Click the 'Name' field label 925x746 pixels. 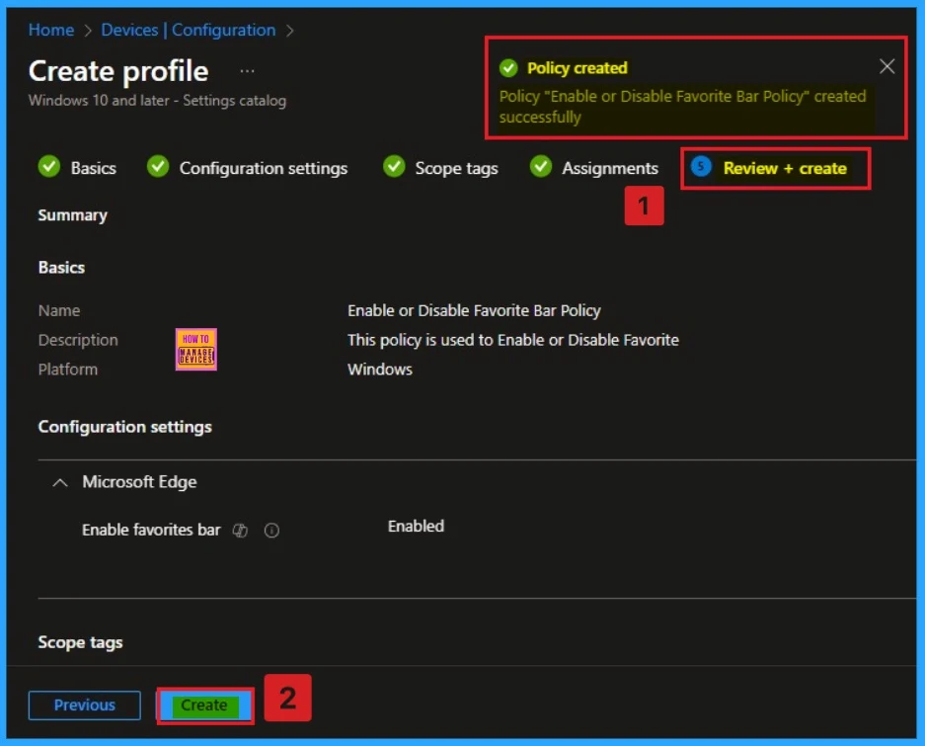(59, 310)
